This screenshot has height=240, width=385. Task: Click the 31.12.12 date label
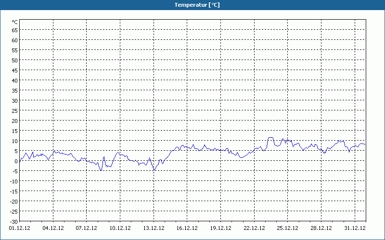[x=355, y=228]
